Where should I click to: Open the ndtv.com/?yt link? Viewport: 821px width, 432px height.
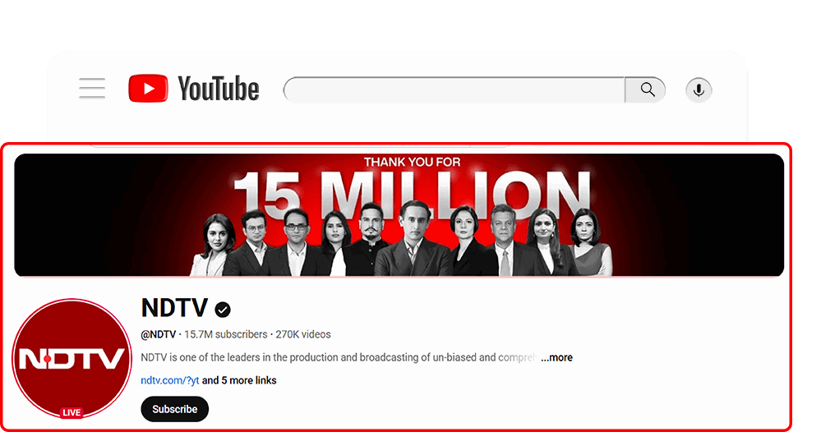tap(169, 380)
